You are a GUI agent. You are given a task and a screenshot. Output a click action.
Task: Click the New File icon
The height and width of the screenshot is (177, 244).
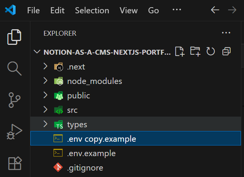(x=179, y=52)
